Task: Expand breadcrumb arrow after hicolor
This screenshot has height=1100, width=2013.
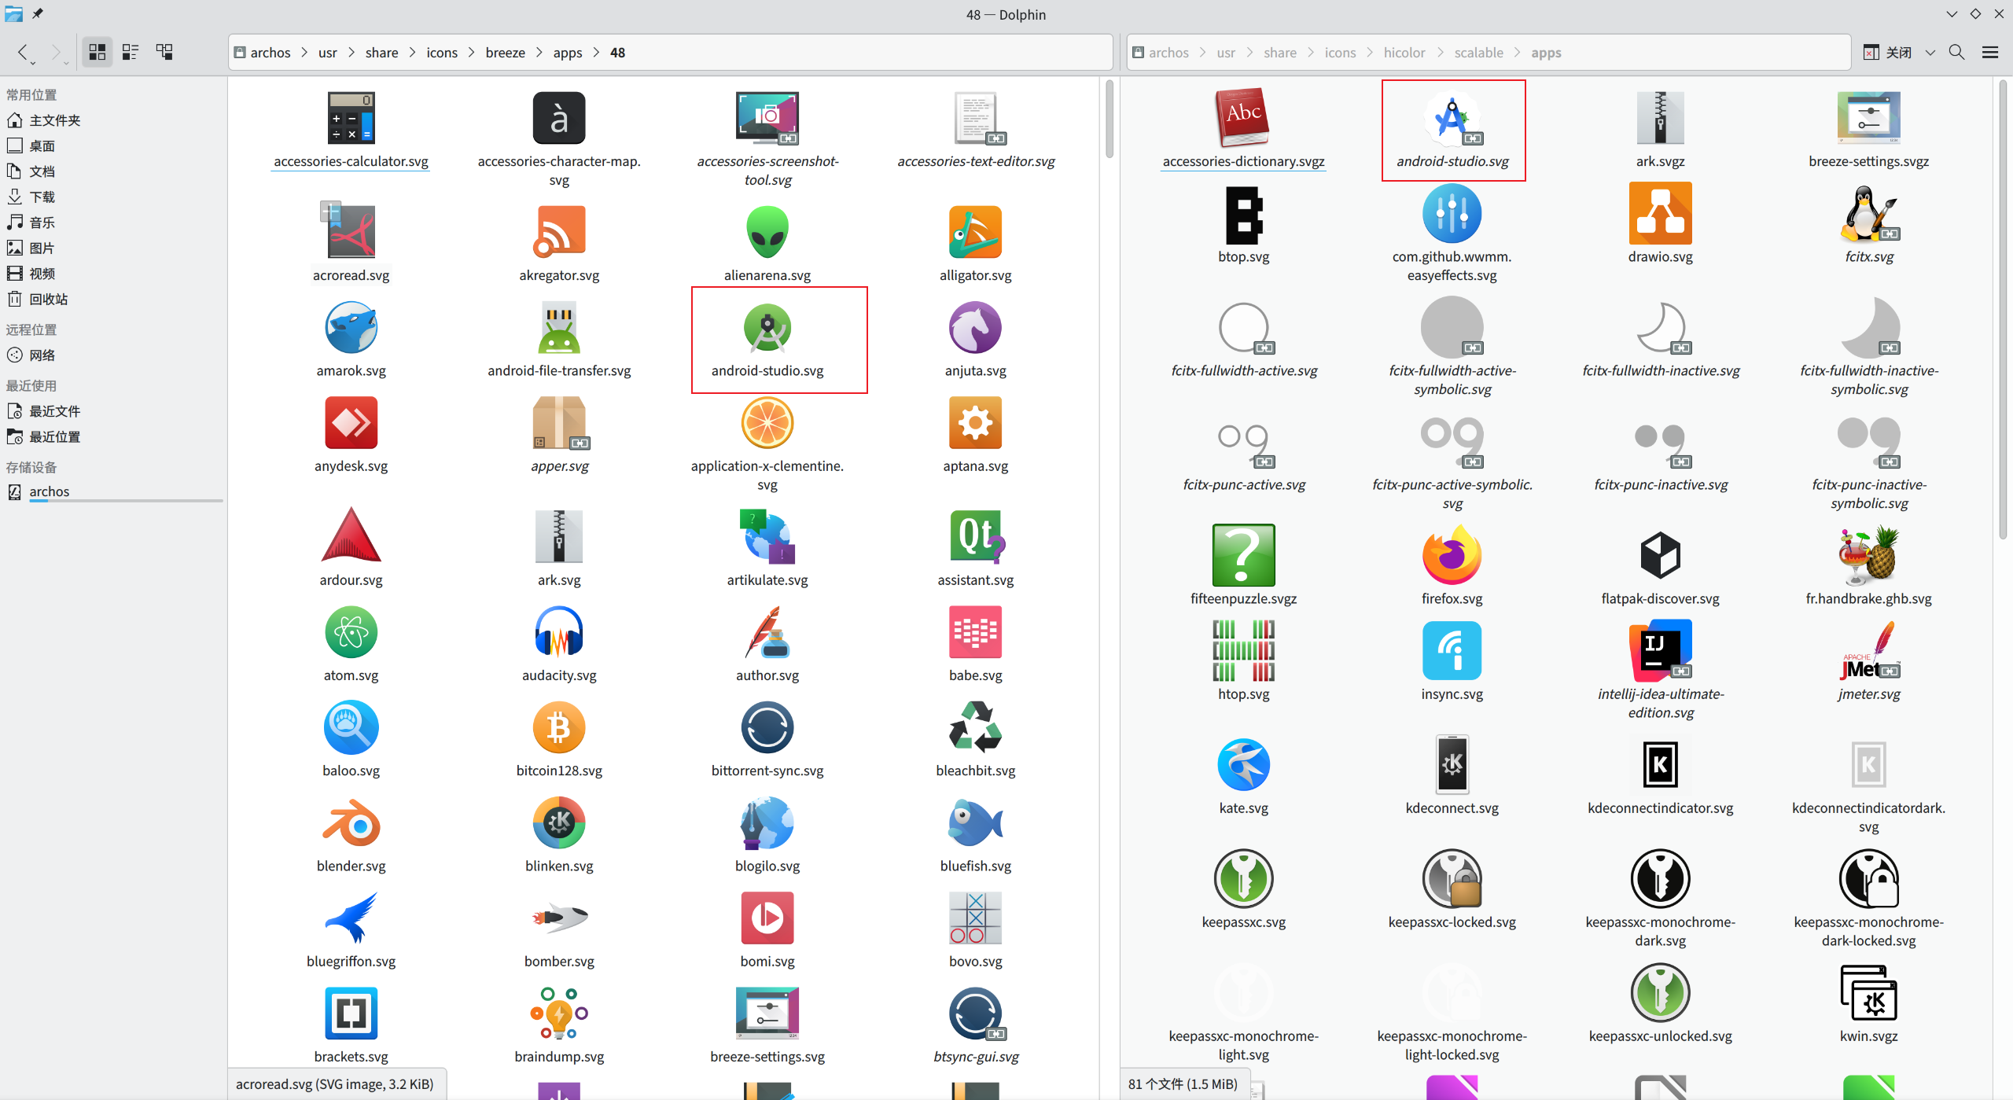Action: 1440,53
